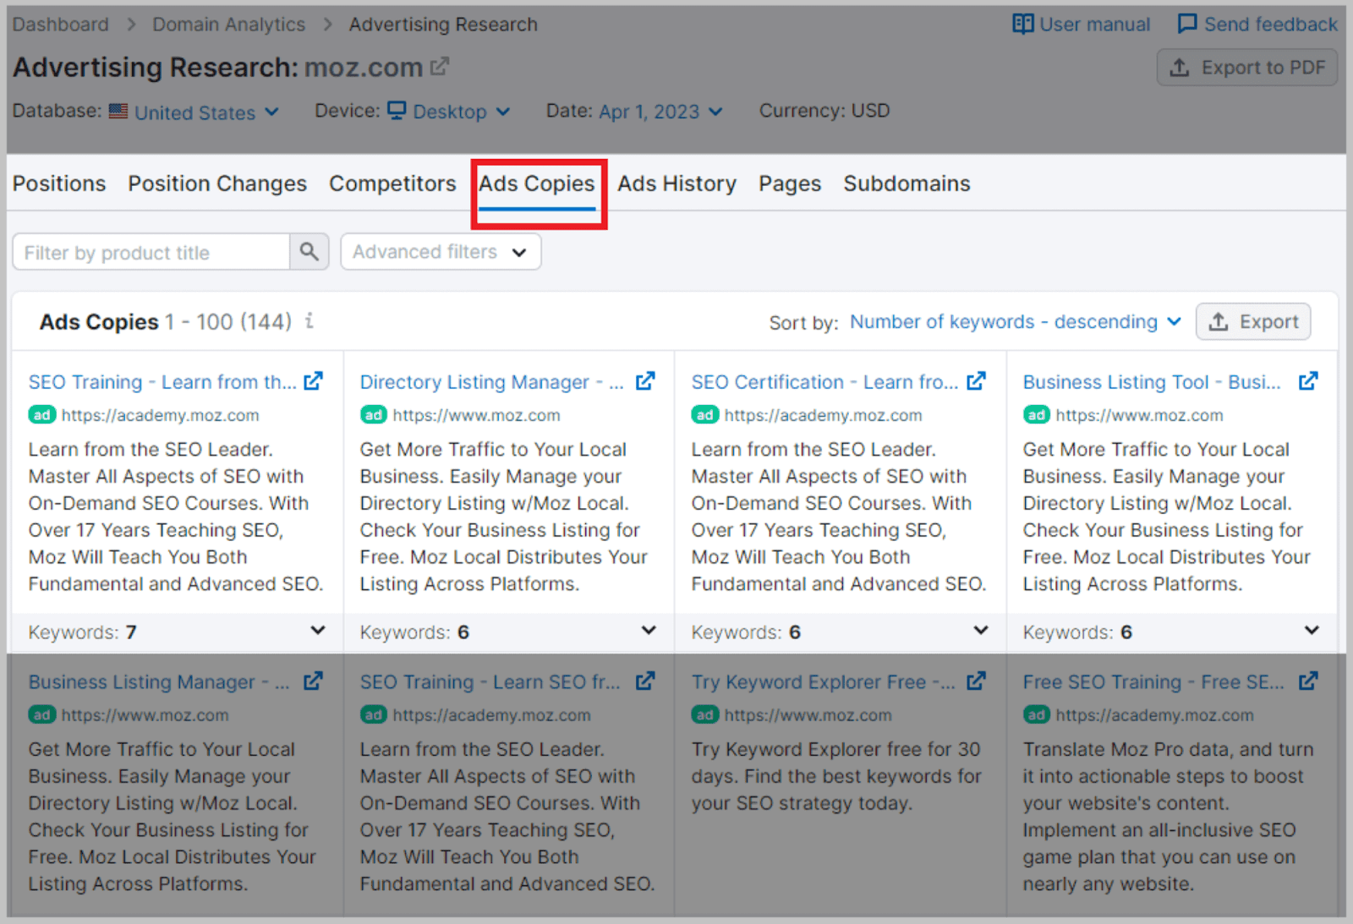Open the Sort by Number of keywords dropdown
Screen dimensions: 1353x924
point(1016,322)
